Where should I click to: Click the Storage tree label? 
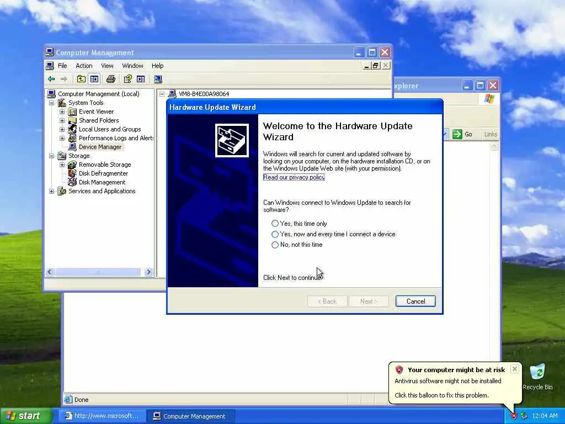tap(79, 156)
